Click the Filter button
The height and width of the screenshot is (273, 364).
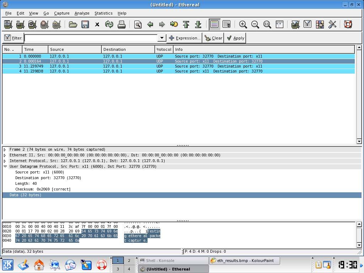[x=13, y=38]
